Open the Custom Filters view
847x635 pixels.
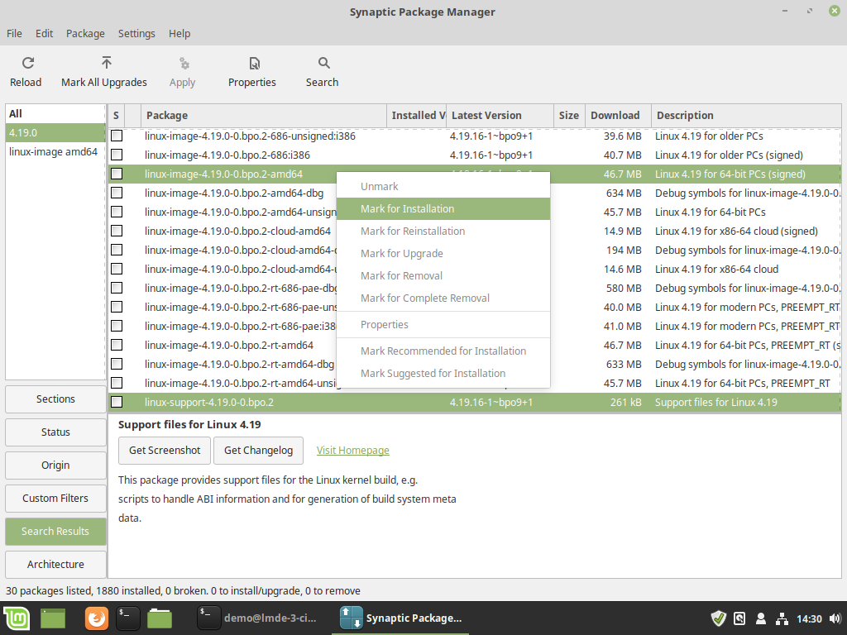55,499
